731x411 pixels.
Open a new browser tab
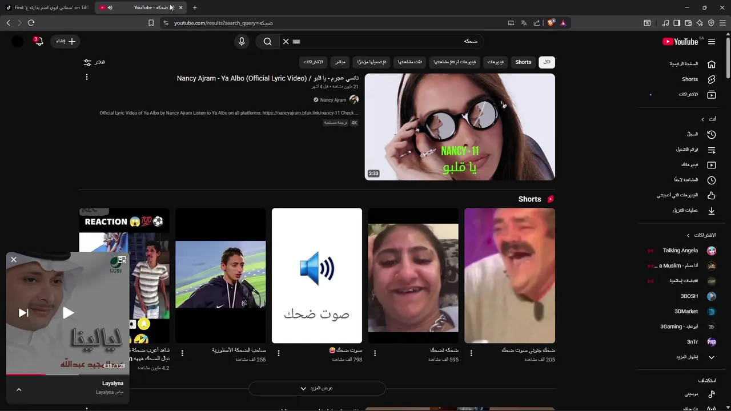point(195,7)
